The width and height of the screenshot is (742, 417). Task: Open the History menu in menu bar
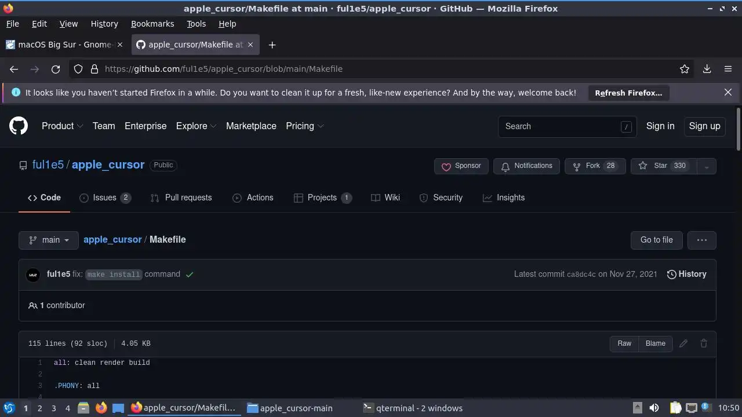[104, 24]
